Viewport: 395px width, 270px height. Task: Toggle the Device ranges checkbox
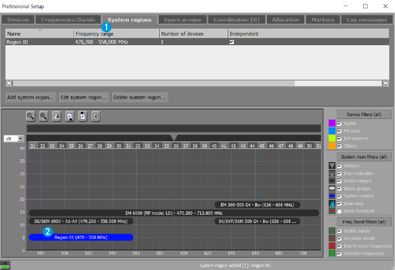tap(339, 181)
